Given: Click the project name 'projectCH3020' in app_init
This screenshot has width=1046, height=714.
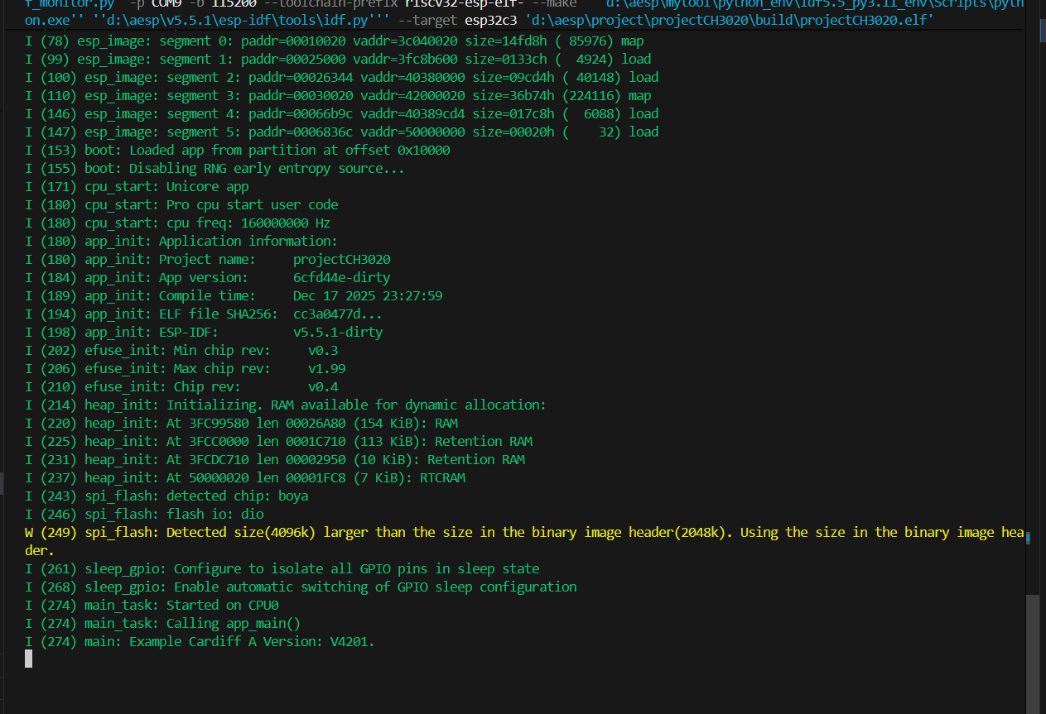Looking at the screenshot, I should pyautogui.click(x=341, y=259).
